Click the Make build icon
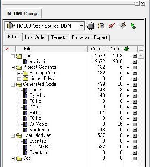Screen dimensions: 150x167 [x=122, y=26]
